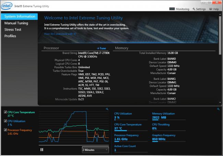Click the CPU Utilization 3 % monitor value

[x=117, y=118]
